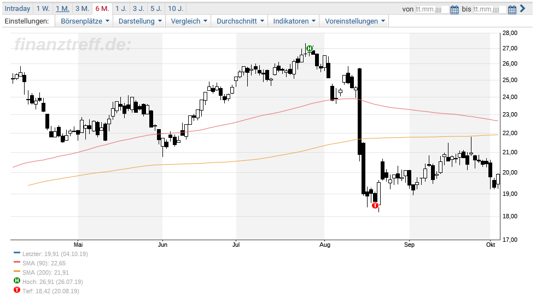
Task: Click the blue Letzter legend swatch
Action: [x=17, y=253]
